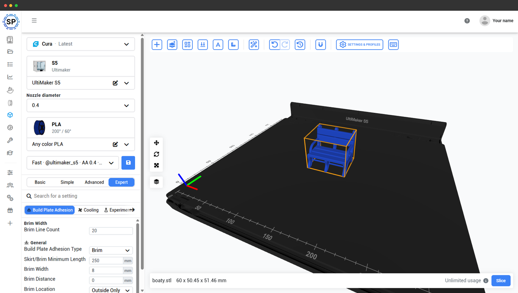Open the Nozzle diameter 0.4 dropdown

tap(81, 105)
